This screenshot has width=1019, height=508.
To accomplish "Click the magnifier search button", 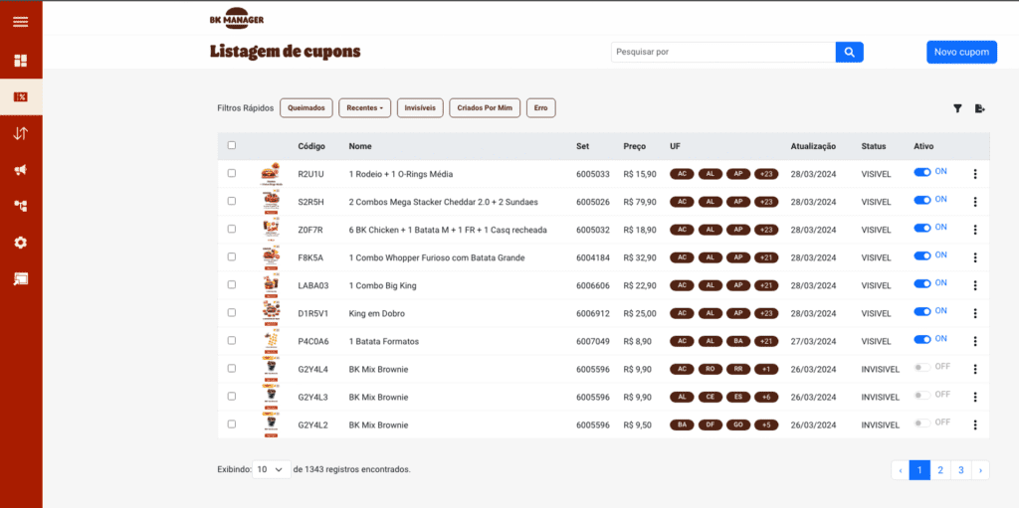I will (x=850, y=52).
